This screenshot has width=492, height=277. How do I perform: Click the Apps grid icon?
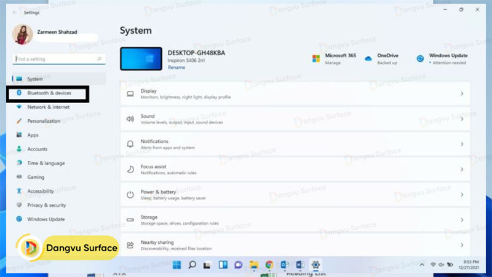click(19, 135)
